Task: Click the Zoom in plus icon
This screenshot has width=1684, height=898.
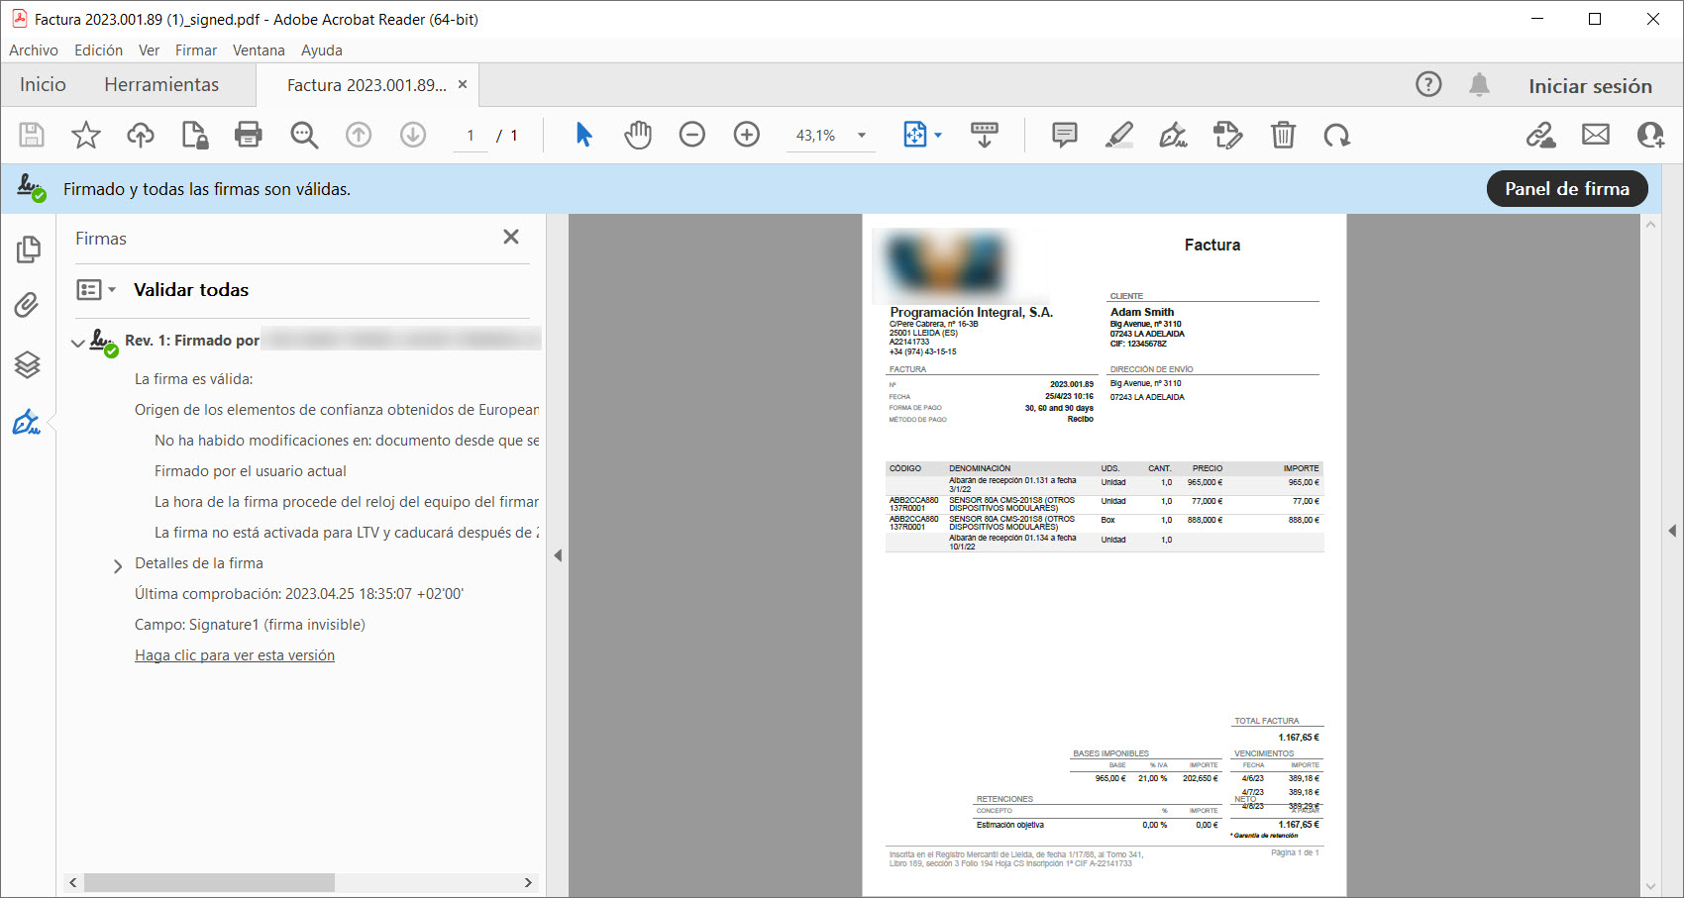Action: (x=747, y=135)
